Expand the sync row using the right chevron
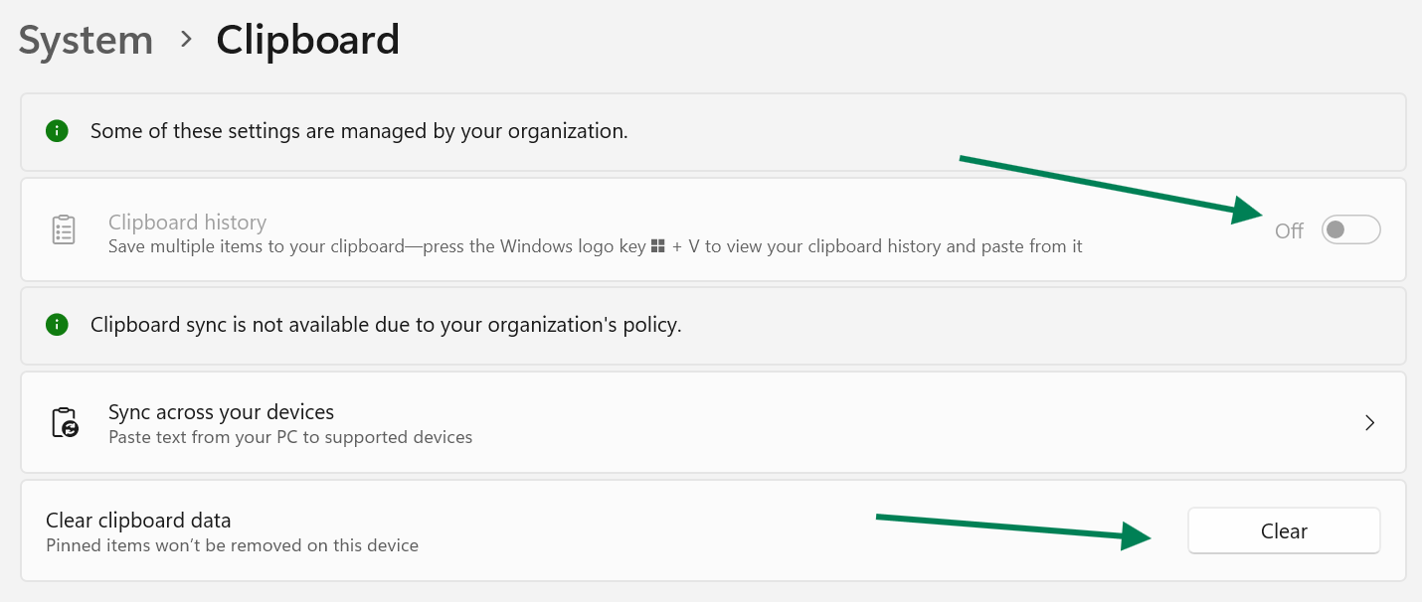This screenshot has width=1422, height=602. pyautogui.click(x=1369, y=422)
